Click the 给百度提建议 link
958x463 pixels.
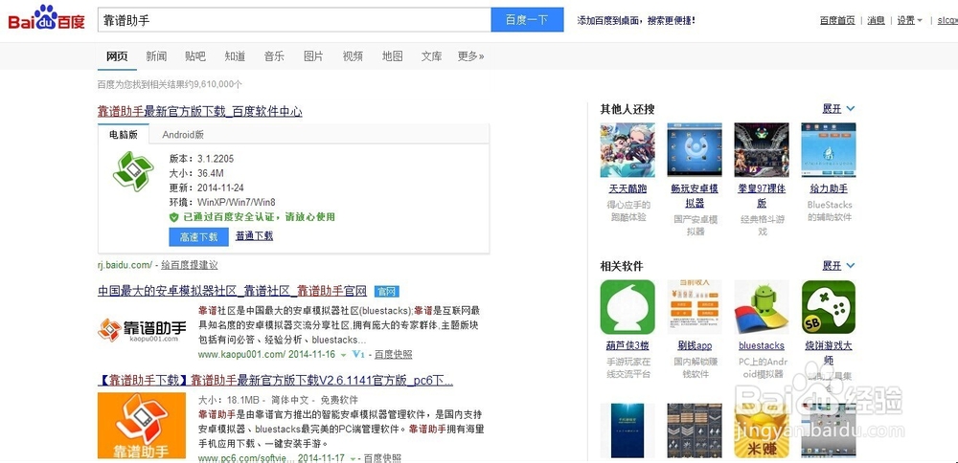(189, 265)
